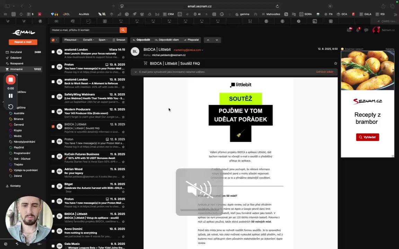The image size is (399, 249).
Task: Pause the screen recording
Action: 11,96
